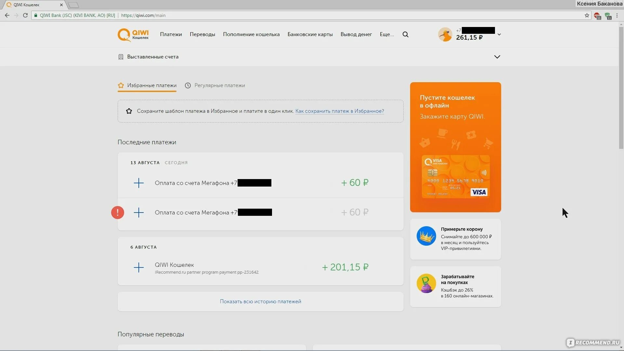Click the QIWI Кошелек logo
624x351 pixels.
pyautogui.click(x=133, y=35)
